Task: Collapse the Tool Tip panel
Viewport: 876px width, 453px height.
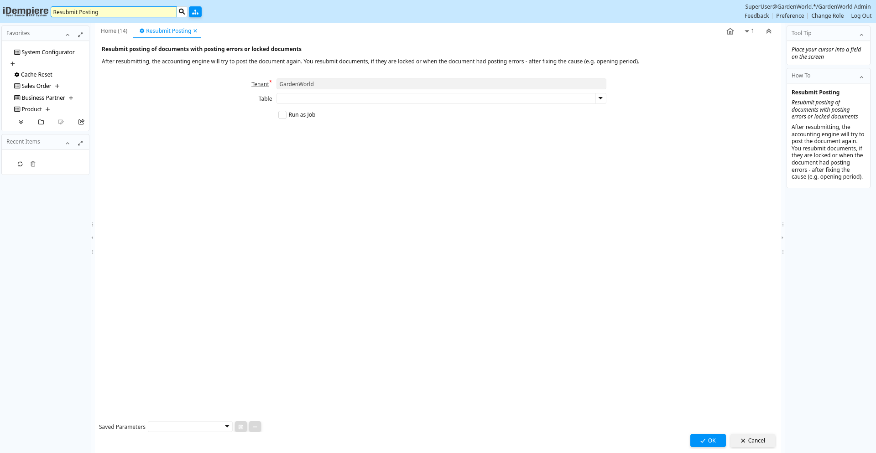Action: point(861,35)
